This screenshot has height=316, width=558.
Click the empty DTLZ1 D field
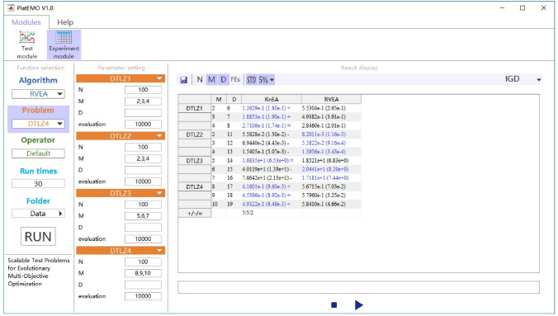(x=143, y=113)
